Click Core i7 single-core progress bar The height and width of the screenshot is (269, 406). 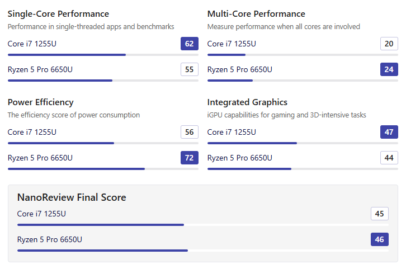point(103,55)
